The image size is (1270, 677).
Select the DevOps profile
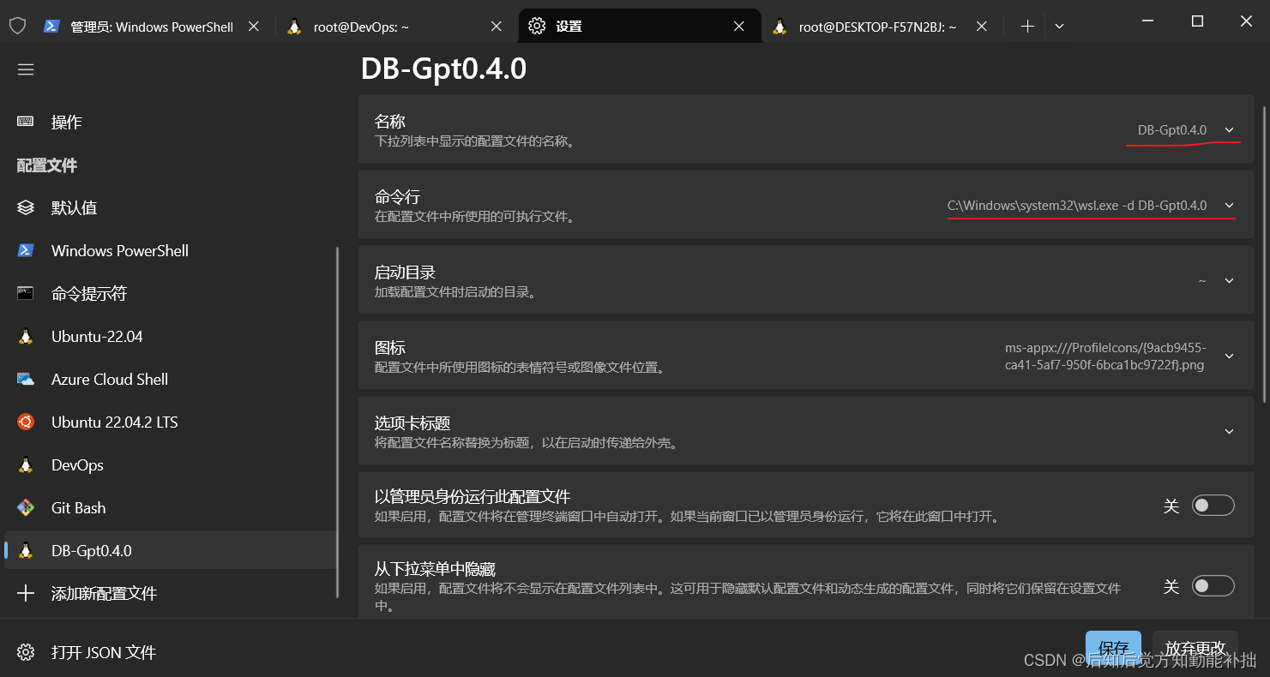170,464
